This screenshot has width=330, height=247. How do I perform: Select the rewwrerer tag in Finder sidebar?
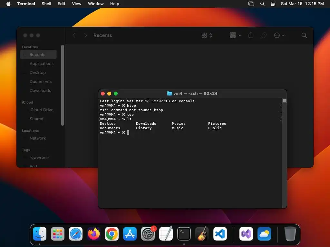coord(39,158)
